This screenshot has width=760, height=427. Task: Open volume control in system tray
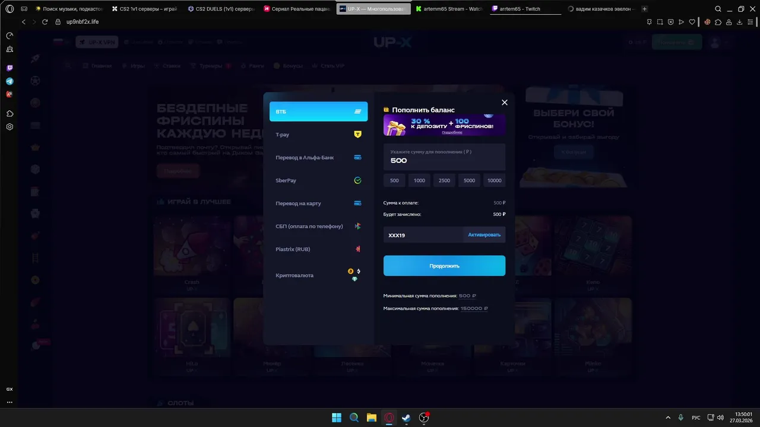click(721, 418)
